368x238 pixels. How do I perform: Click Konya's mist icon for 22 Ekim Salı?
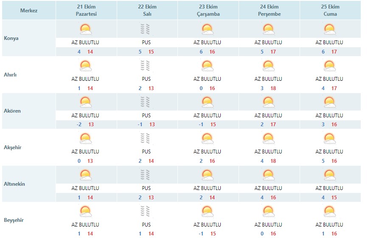pos(145,29)
